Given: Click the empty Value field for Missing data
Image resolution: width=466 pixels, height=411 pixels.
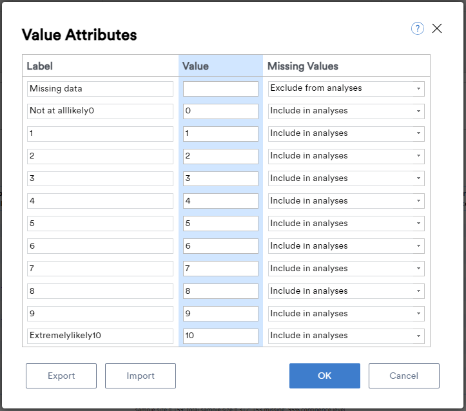Looking at the screenshot, I should (220, 88).
